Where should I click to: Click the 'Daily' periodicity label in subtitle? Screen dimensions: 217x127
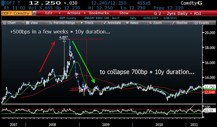point(133,18)
